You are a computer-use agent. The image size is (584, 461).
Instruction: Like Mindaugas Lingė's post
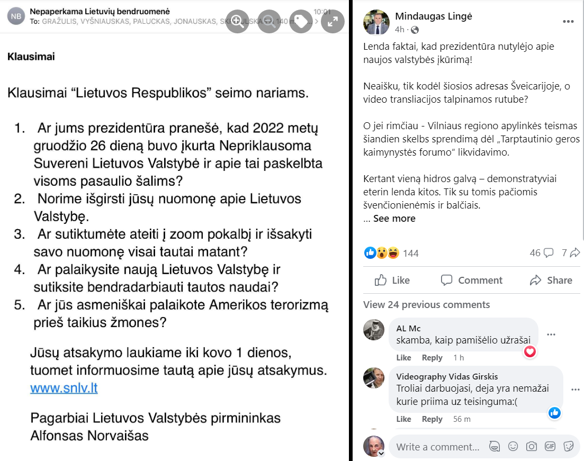point(392,280)
